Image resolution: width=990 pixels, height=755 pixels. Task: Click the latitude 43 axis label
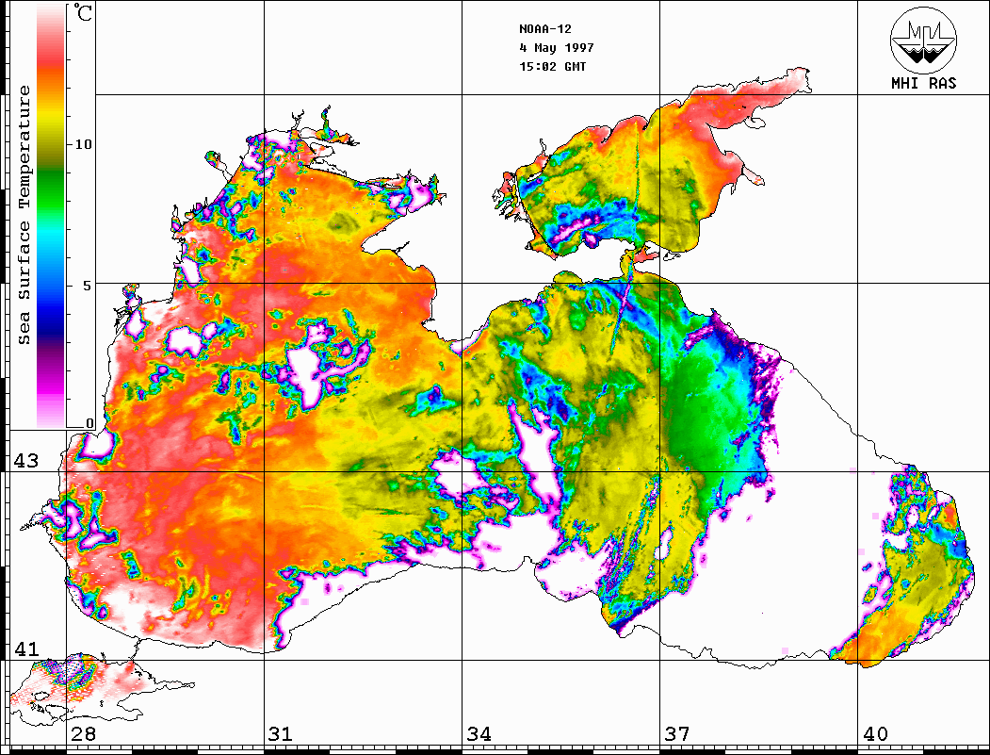pos(25,461)
